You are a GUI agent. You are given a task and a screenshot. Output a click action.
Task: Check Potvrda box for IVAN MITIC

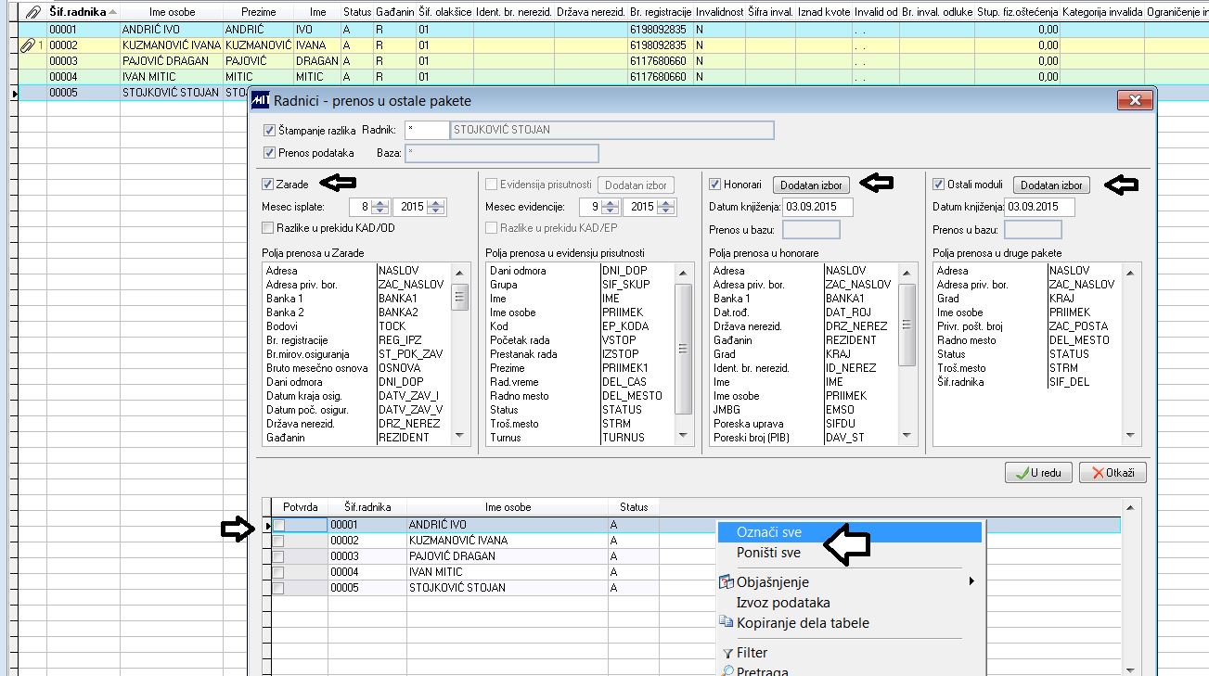click(x=278, y=572)
